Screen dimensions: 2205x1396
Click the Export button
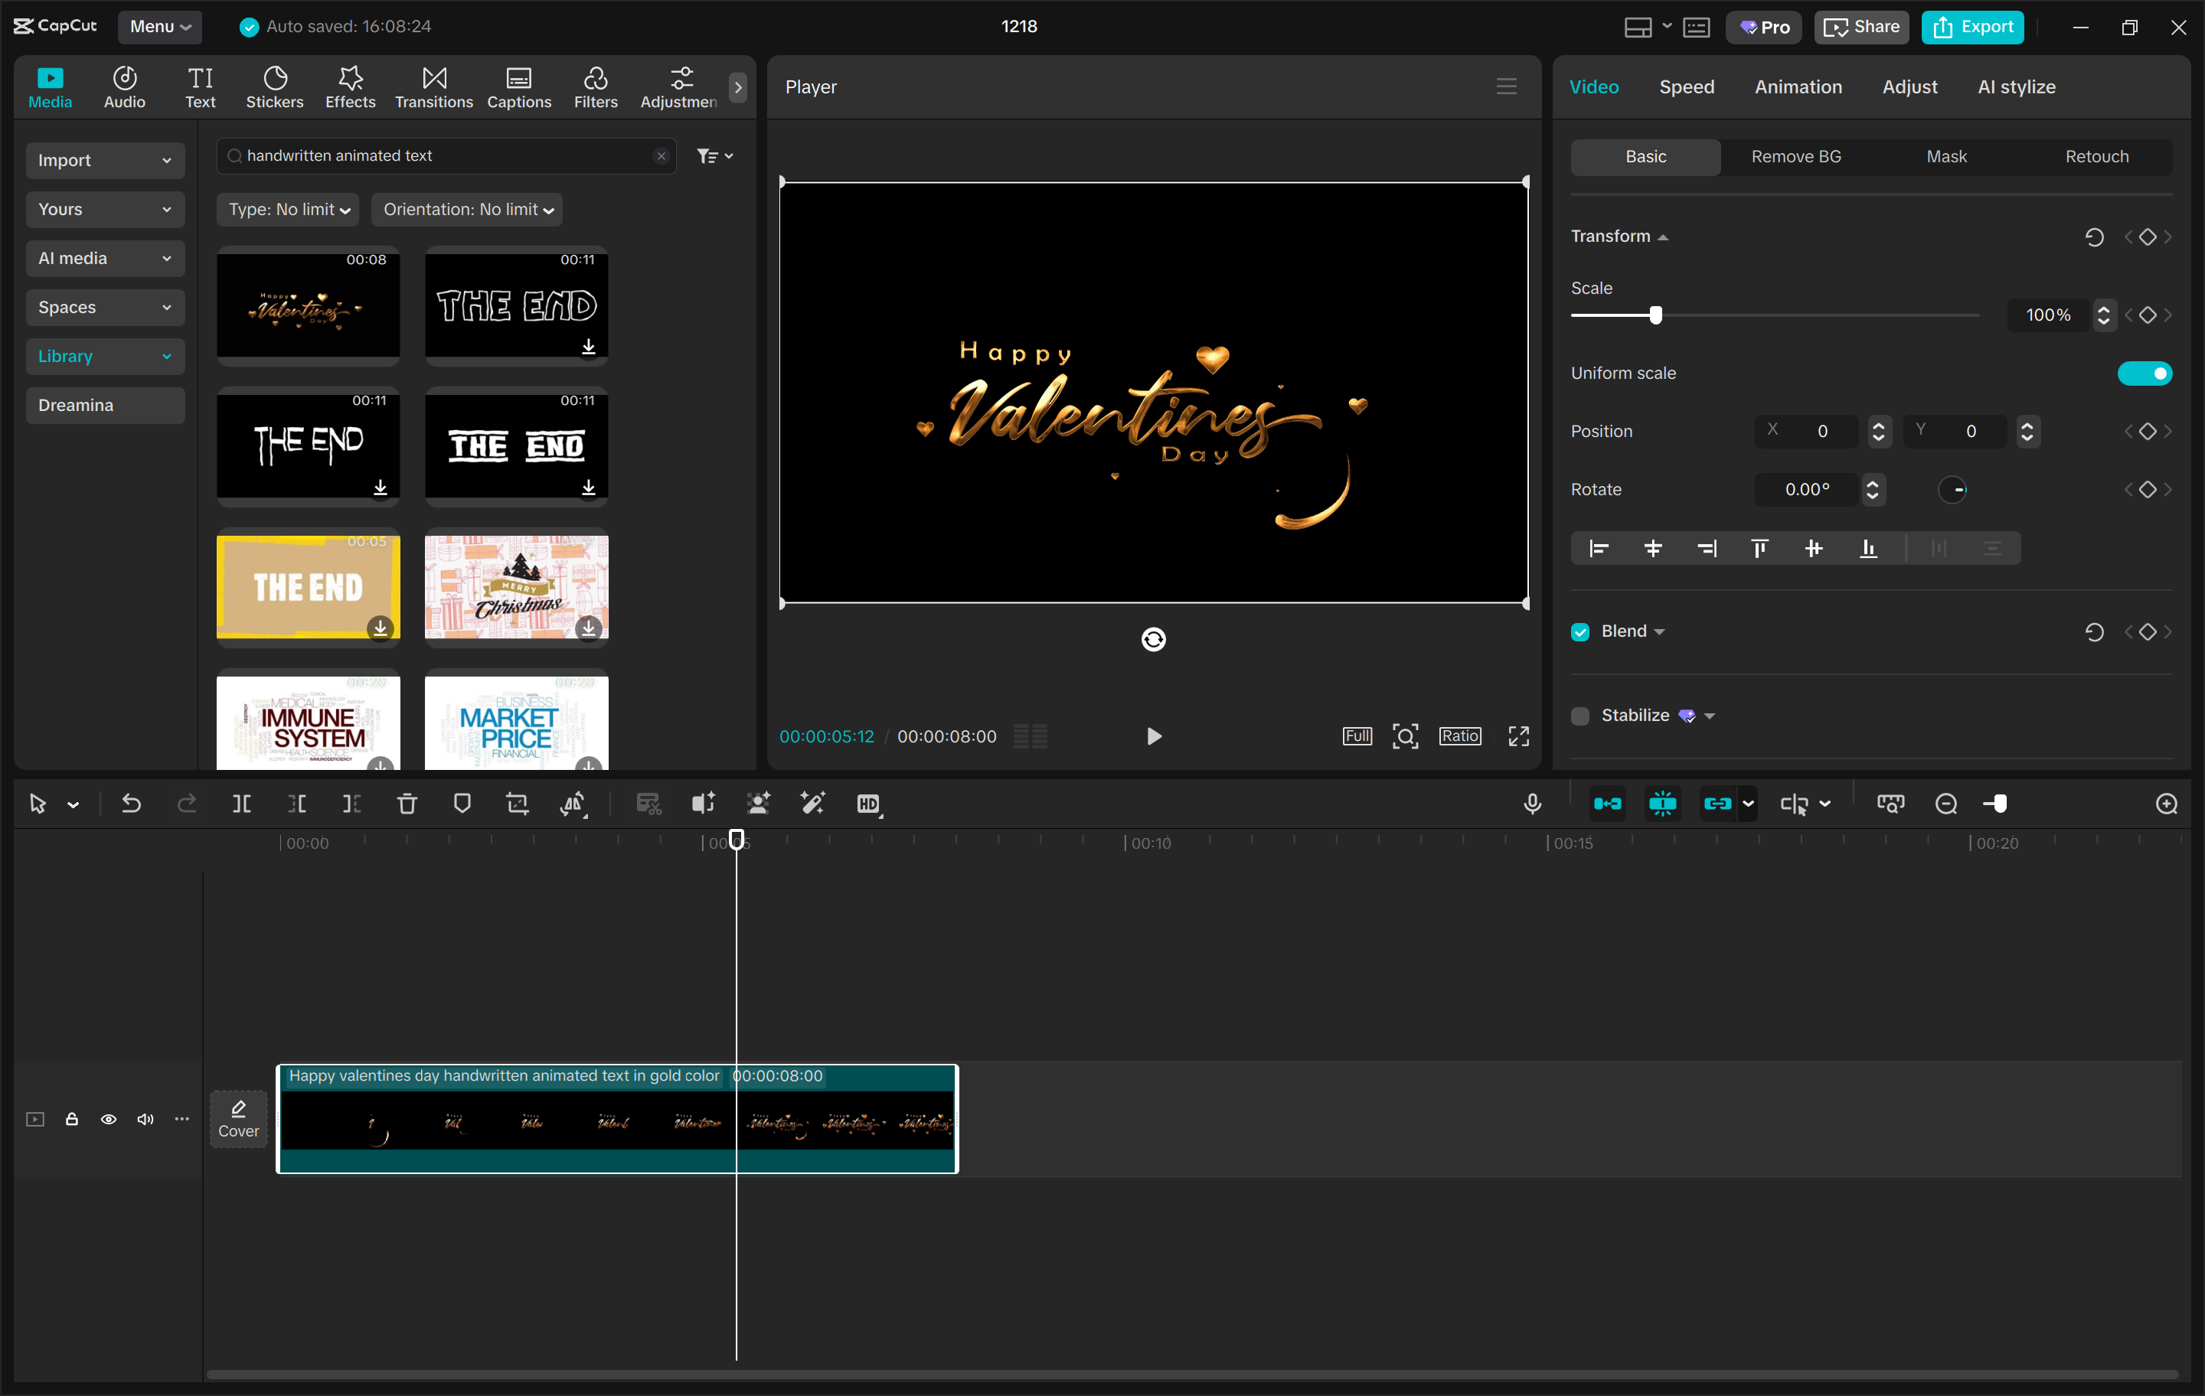pyautogui.click(x=1971, y=27)
